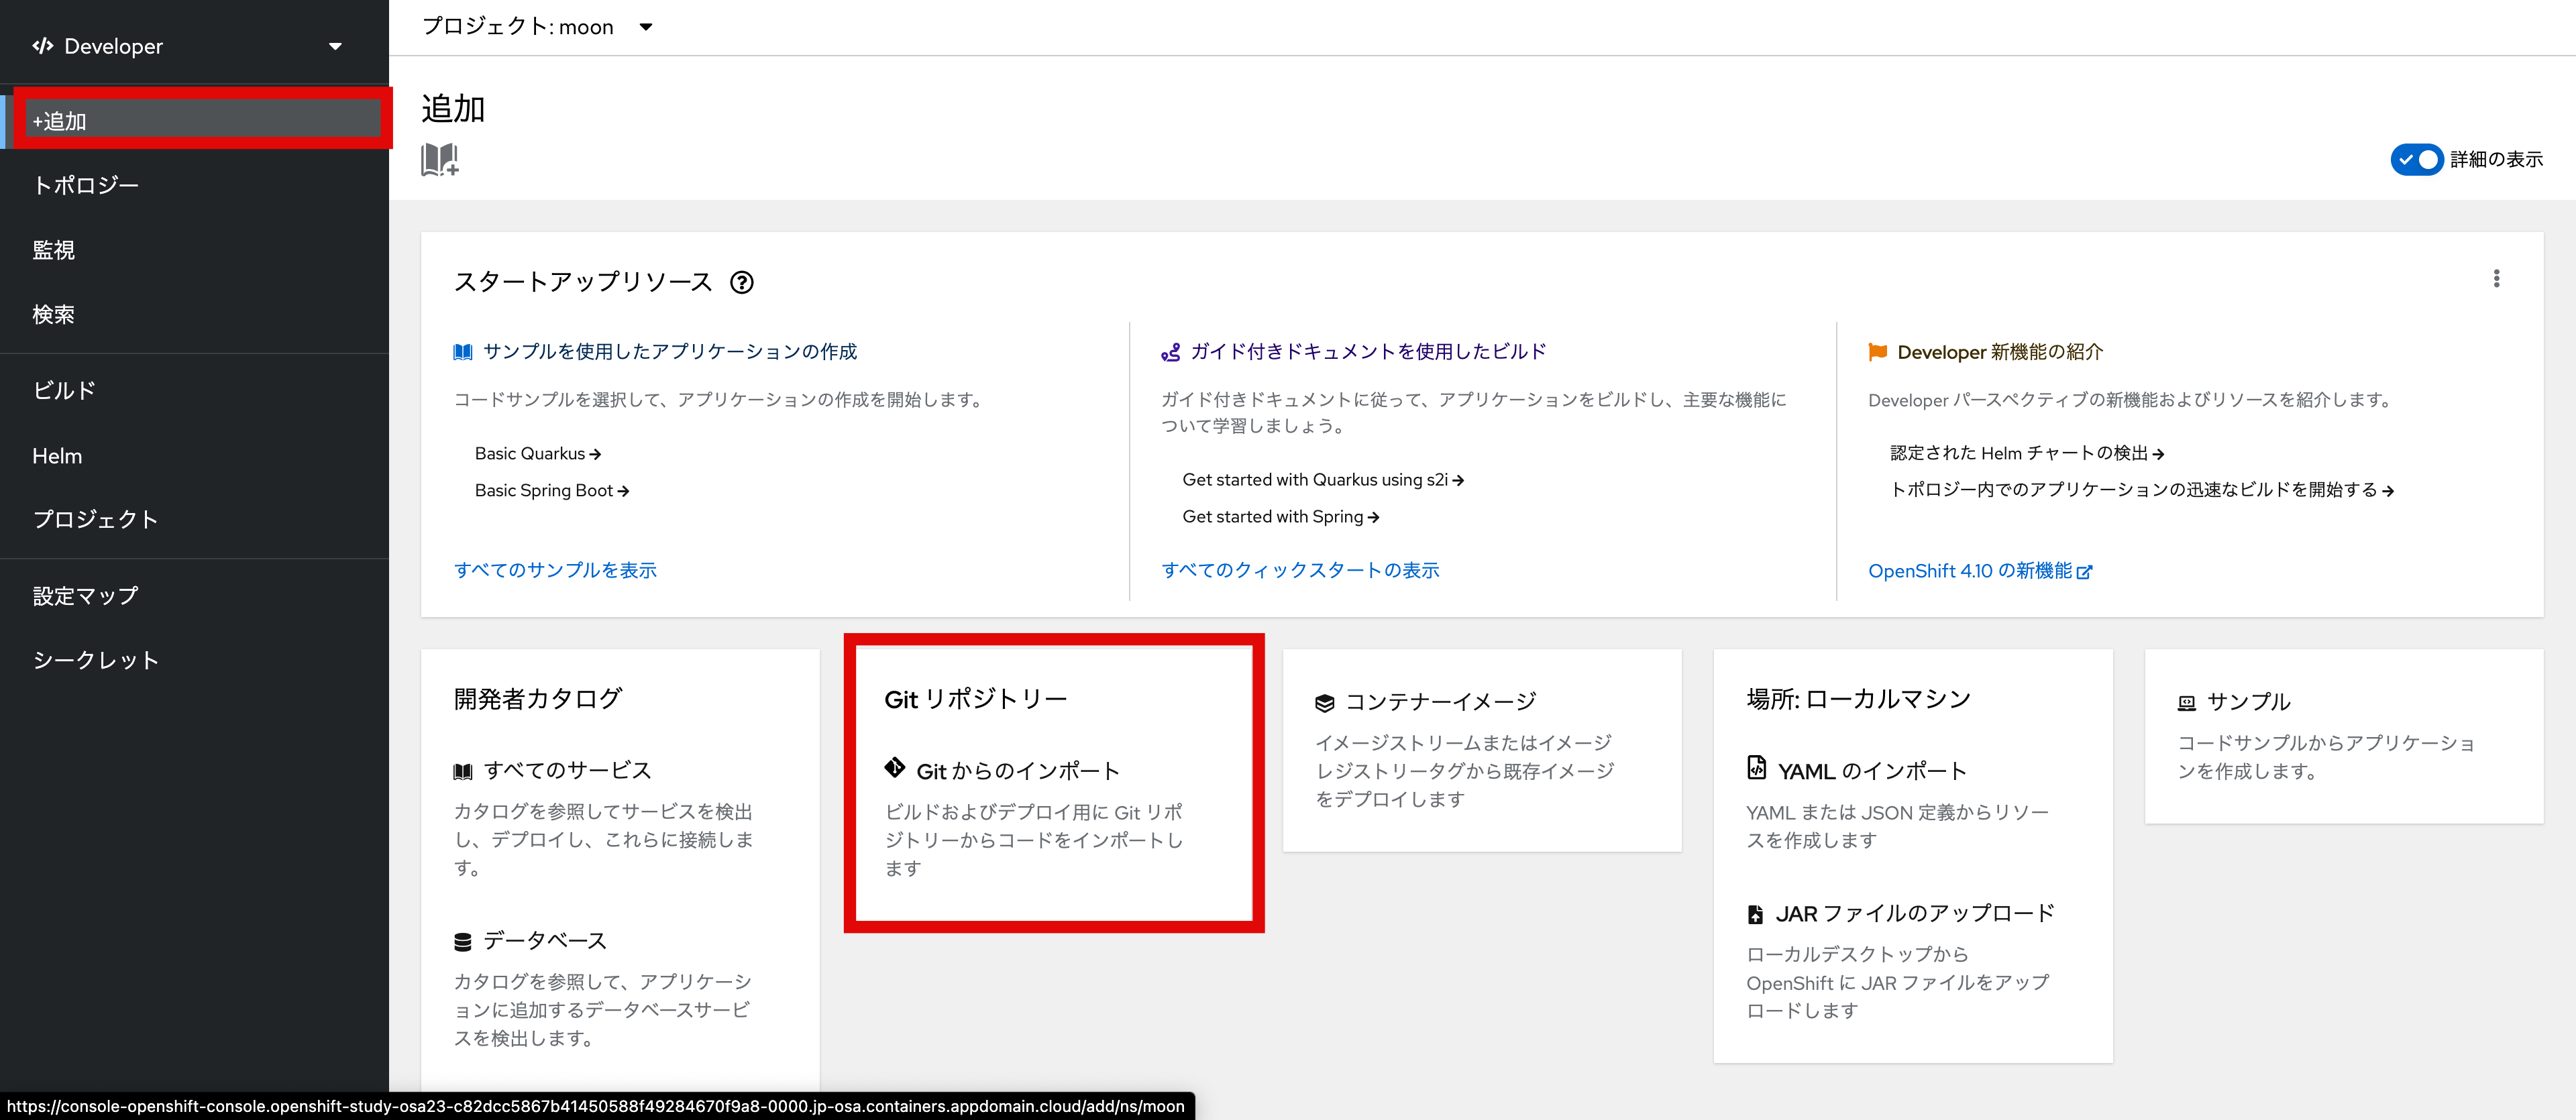Image resolution: width=2576 pixels, height=1120 pixels.
Task: Navigate to トポロジー in the sidebar
Action: click(86, 184)
